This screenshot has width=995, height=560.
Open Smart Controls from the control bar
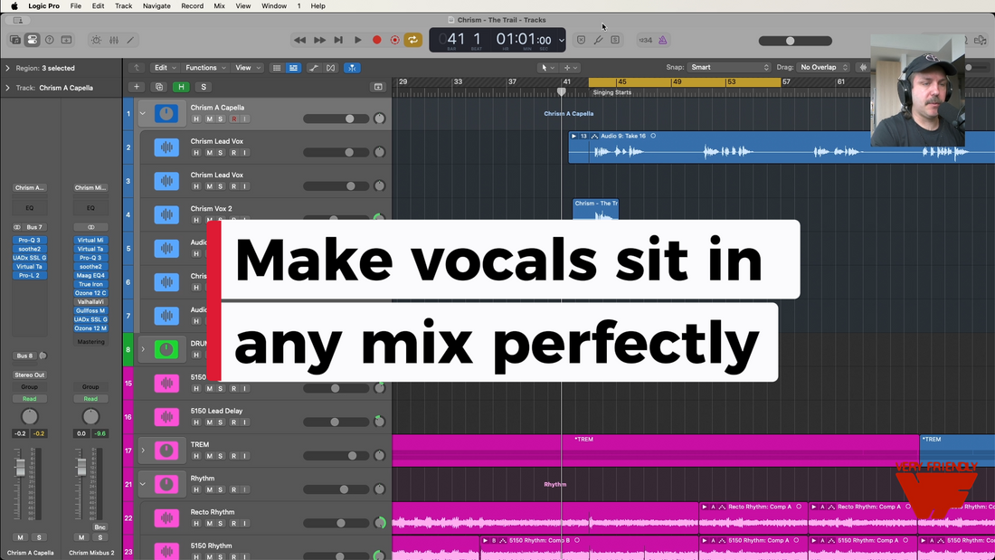96,40
